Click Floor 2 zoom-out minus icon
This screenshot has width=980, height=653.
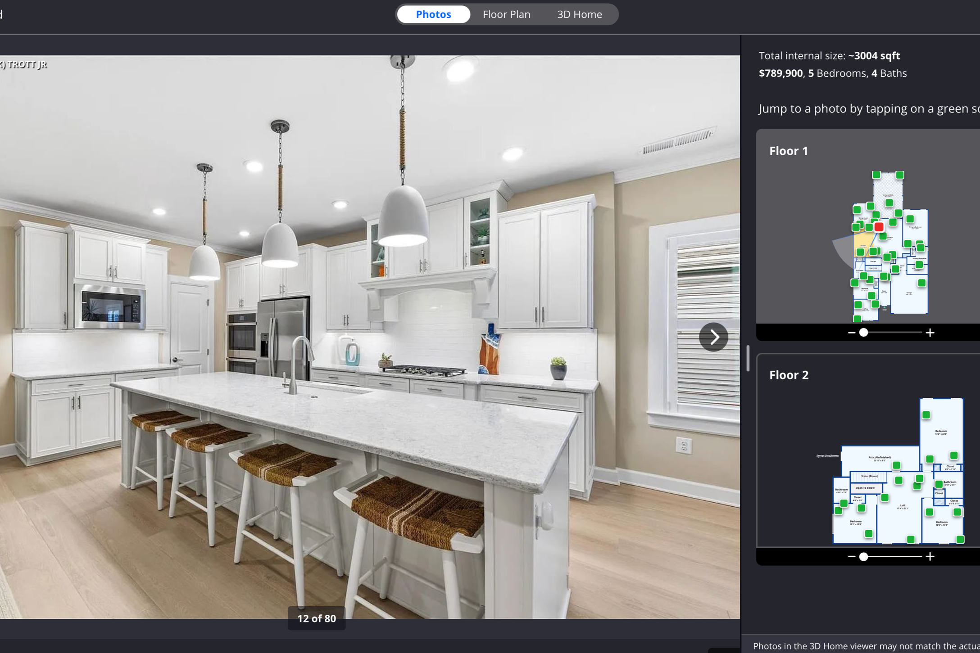click(x=851, y=557)
